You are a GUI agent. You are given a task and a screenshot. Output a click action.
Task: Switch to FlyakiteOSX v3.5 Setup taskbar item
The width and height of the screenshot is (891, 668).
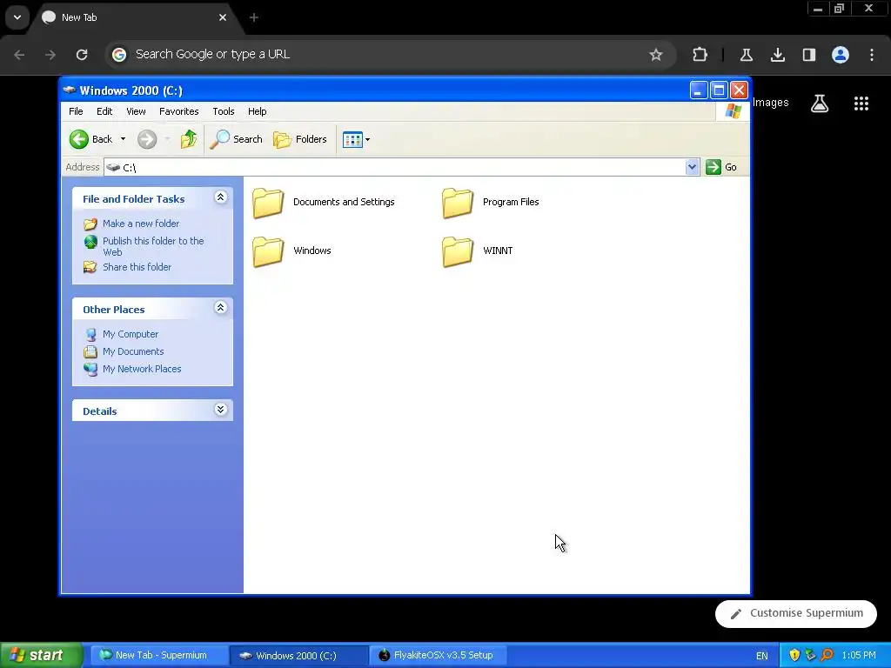pos(439,655)
